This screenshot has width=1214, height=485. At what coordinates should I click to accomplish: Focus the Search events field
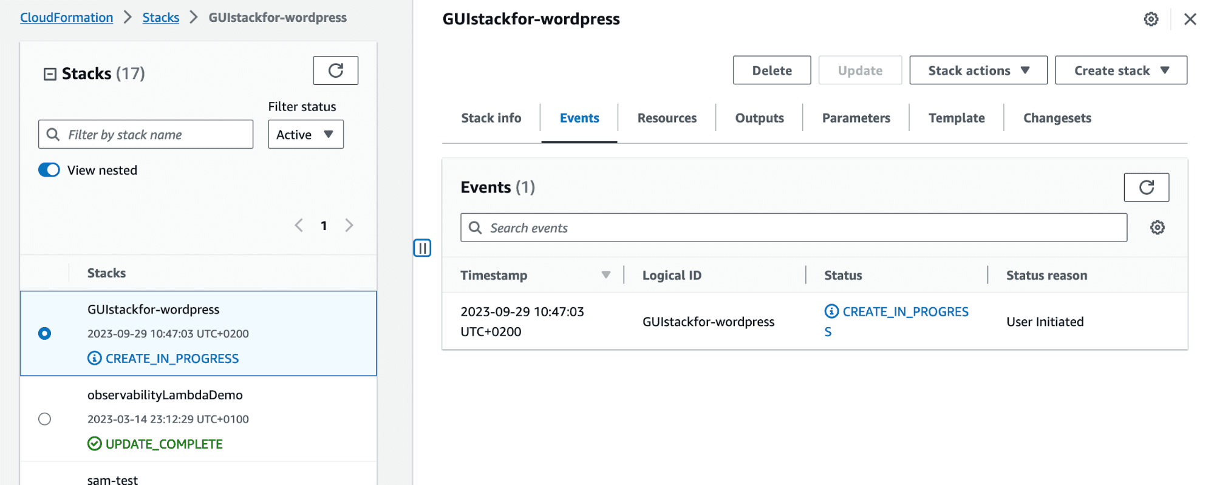click(794, 228)
